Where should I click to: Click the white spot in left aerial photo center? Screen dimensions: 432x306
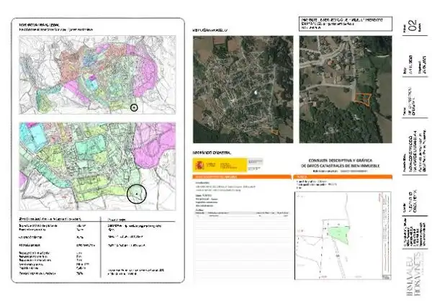256,93
